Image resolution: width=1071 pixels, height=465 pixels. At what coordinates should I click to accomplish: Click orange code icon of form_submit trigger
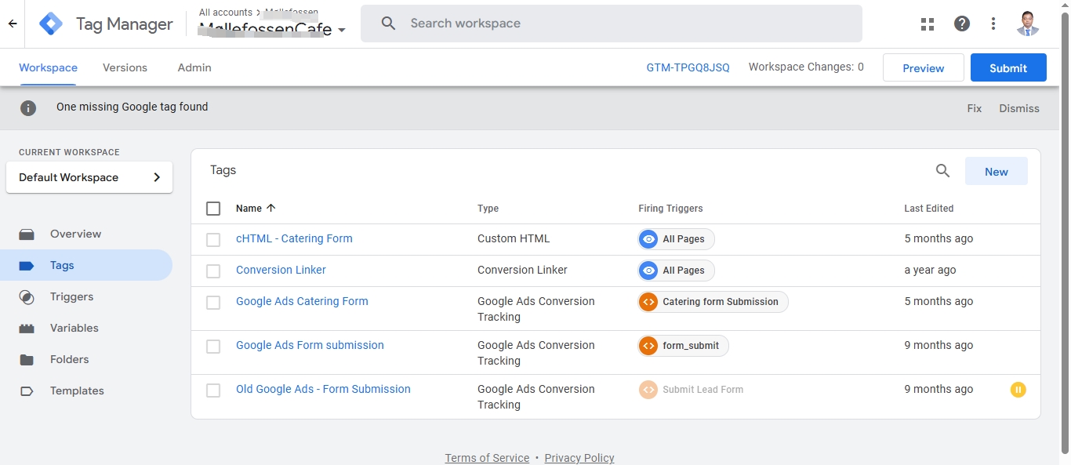pos(648,346)
